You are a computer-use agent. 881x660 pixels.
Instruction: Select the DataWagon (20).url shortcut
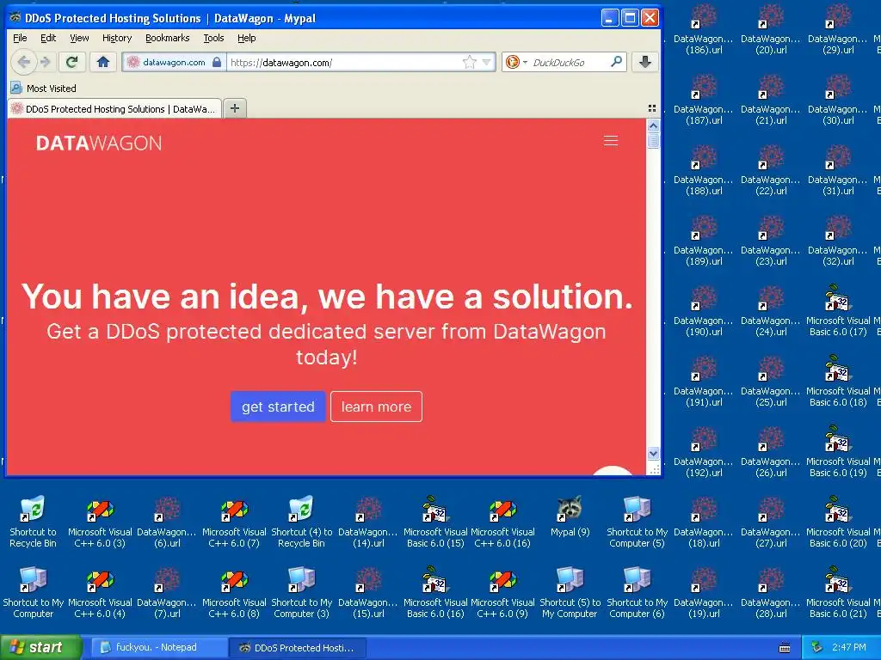pyautogui.click(x=771, y=28)
